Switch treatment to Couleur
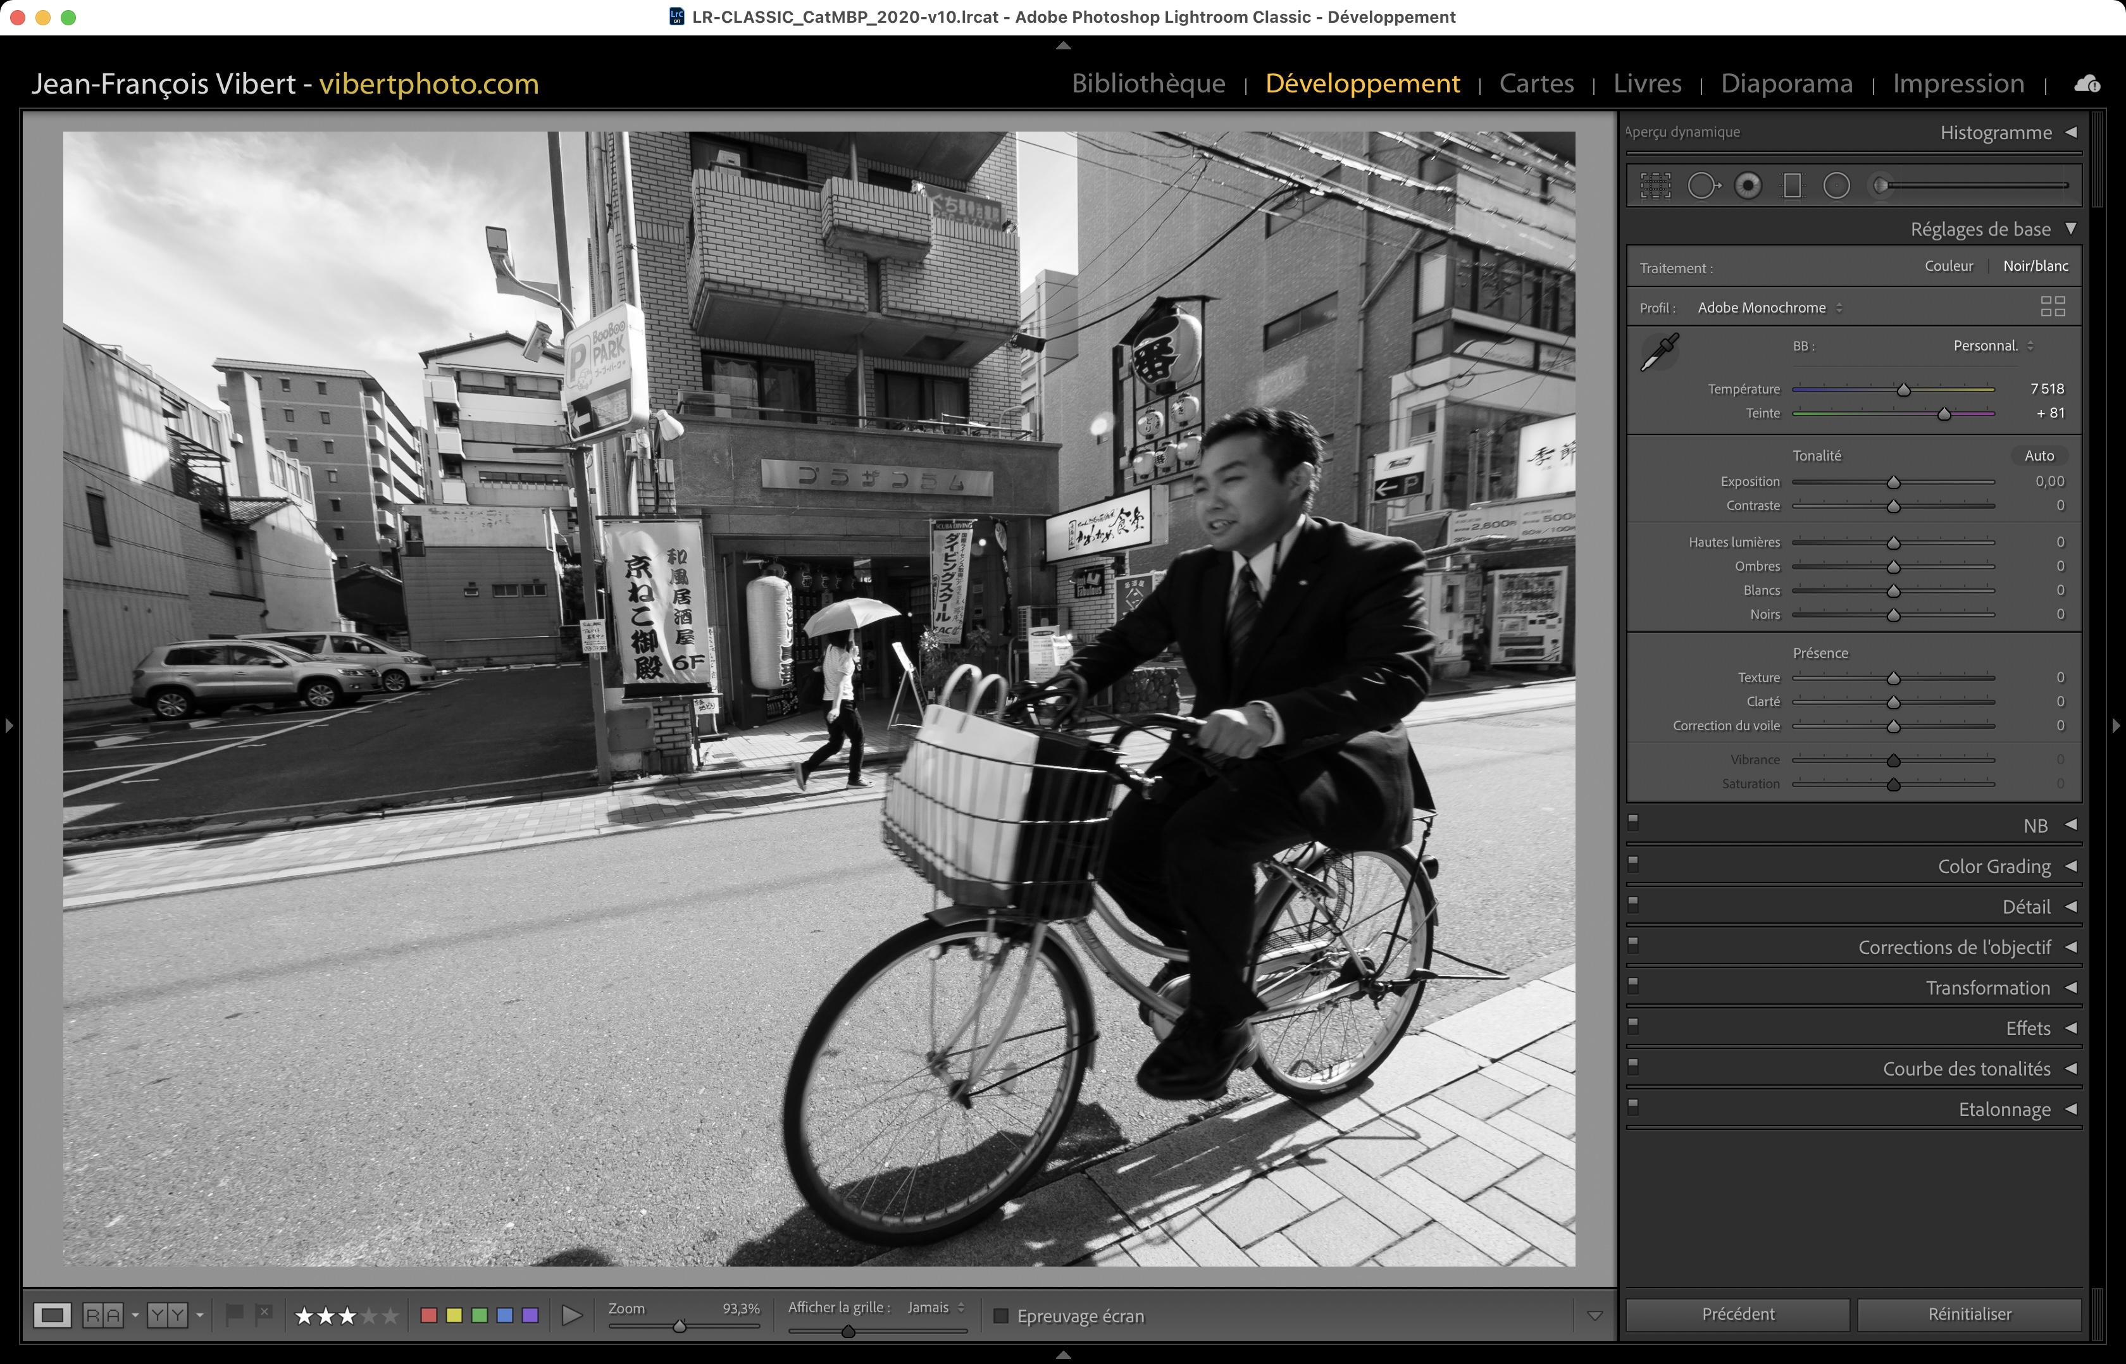 click(1948, 266)
